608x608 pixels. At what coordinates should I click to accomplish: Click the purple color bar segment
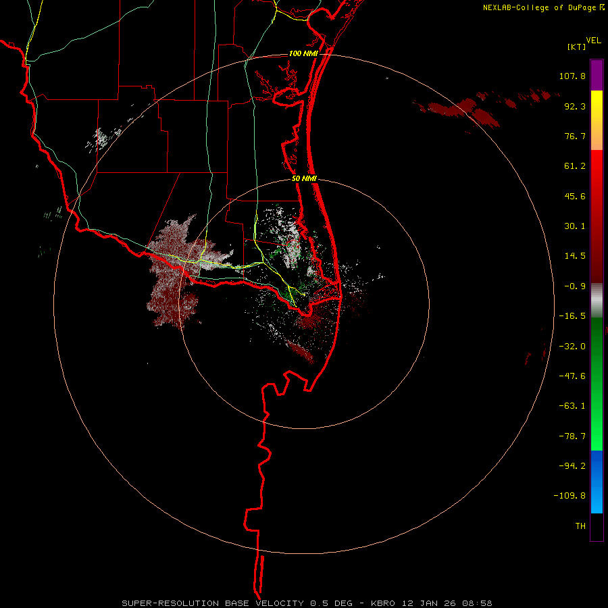(x=597, y=75)
